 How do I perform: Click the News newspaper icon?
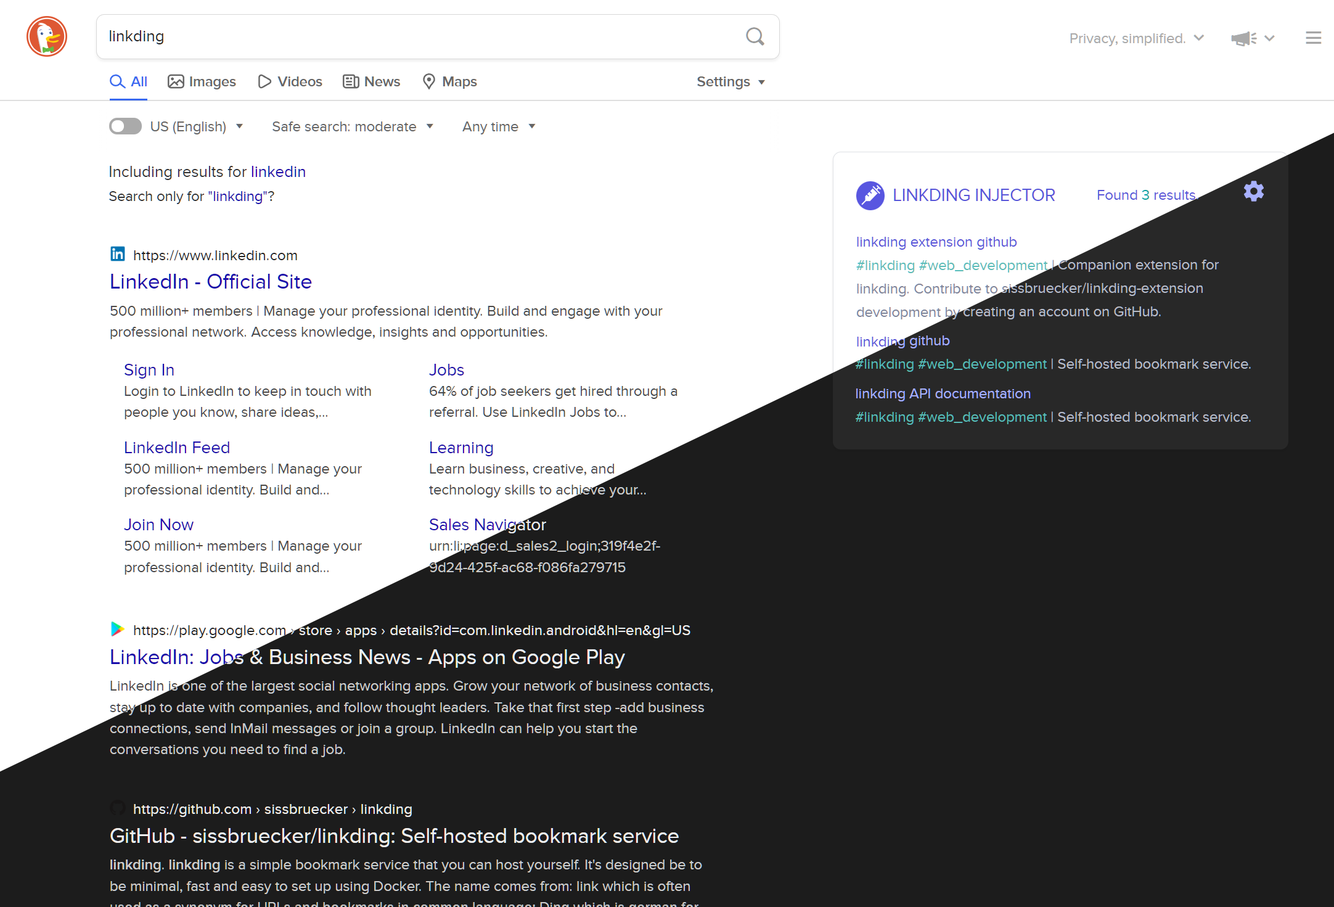tap(351, 81)
